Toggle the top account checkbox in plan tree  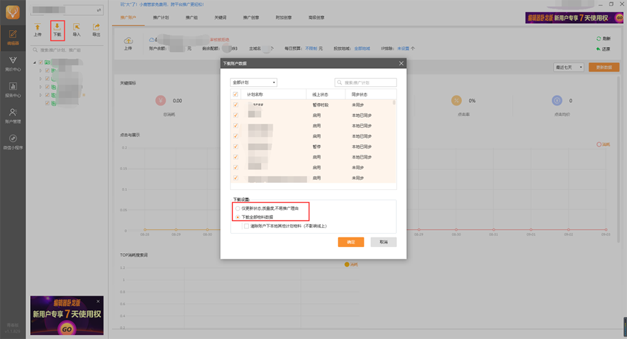[x=41, y=63]
